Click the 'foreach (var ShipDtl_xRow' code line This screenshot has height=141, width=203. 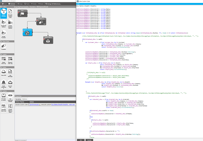tap(107, 82)
